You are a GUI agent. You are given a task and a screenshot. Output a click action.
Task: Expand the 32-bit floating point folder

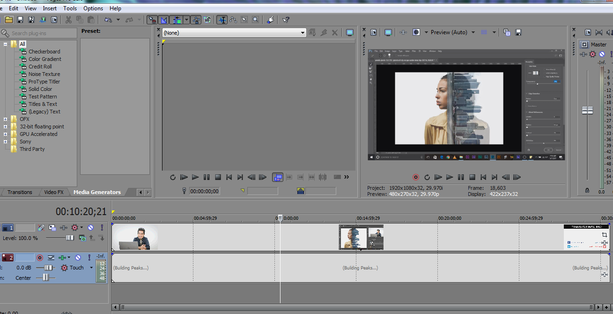click(x=6, y=127)
